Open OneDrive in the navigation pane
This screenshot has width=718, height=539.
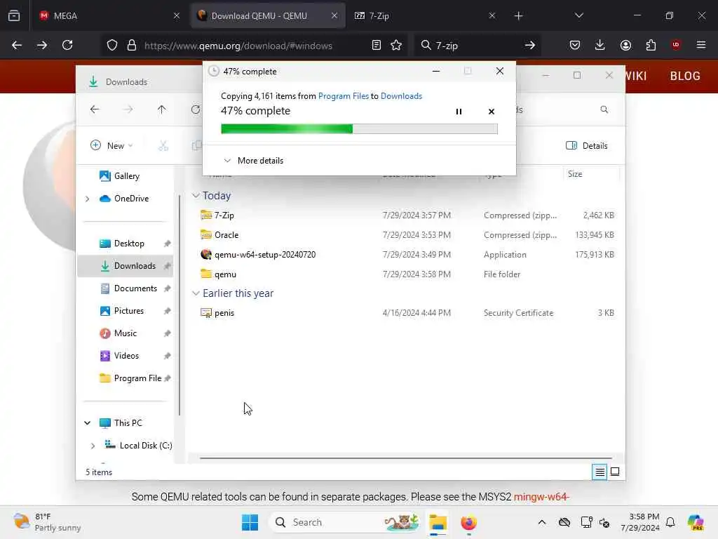(x=131, y=199)
